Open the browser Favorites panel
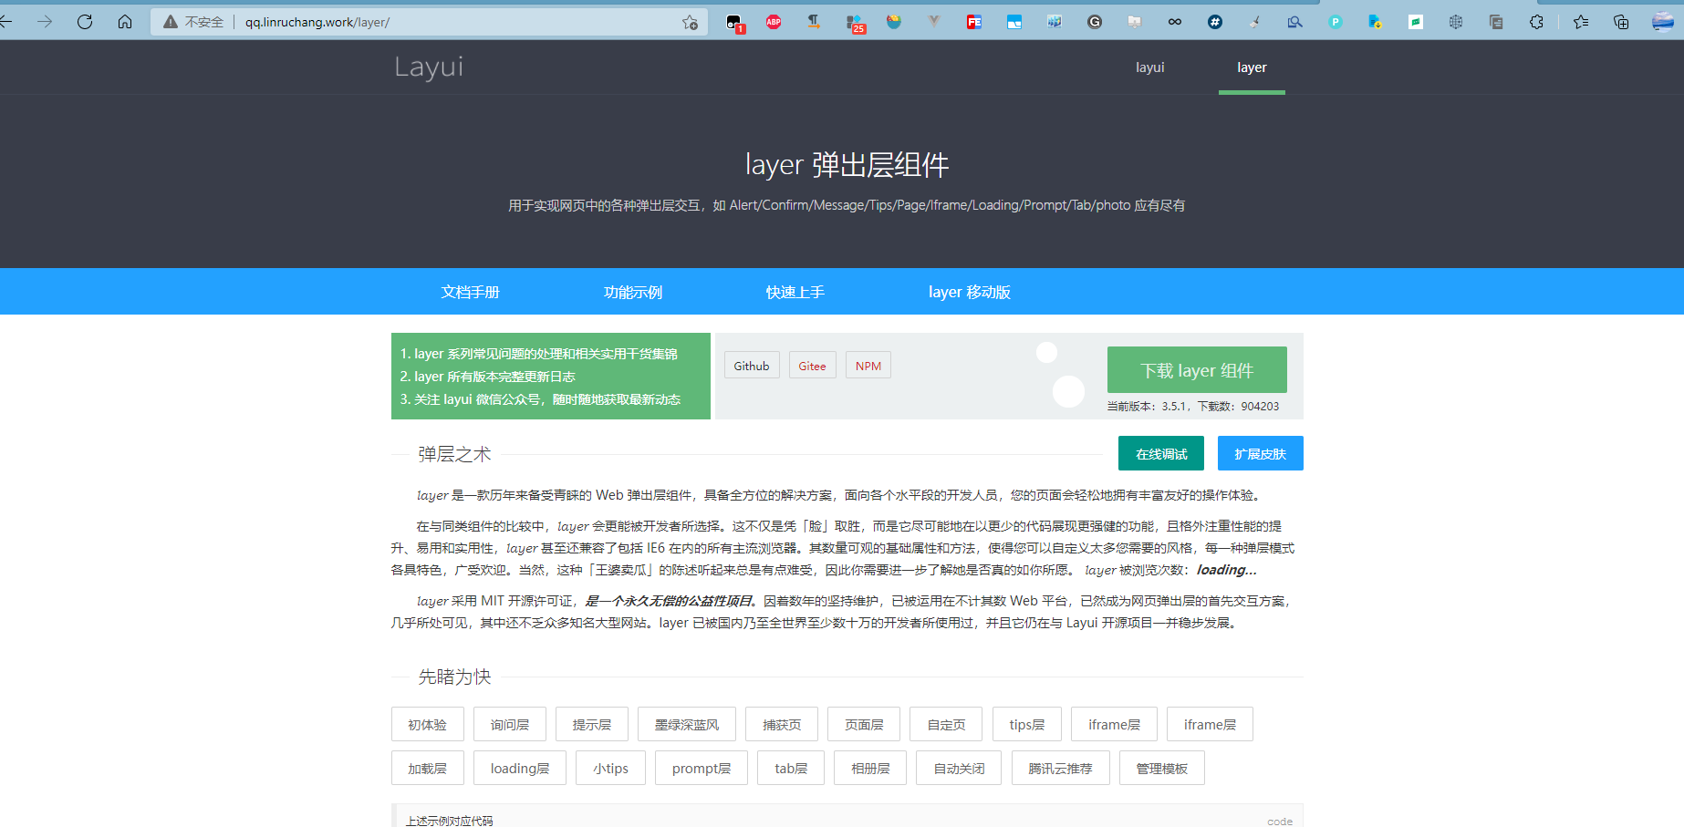This screenshot has height=827, width=1684. [1579, 22]
